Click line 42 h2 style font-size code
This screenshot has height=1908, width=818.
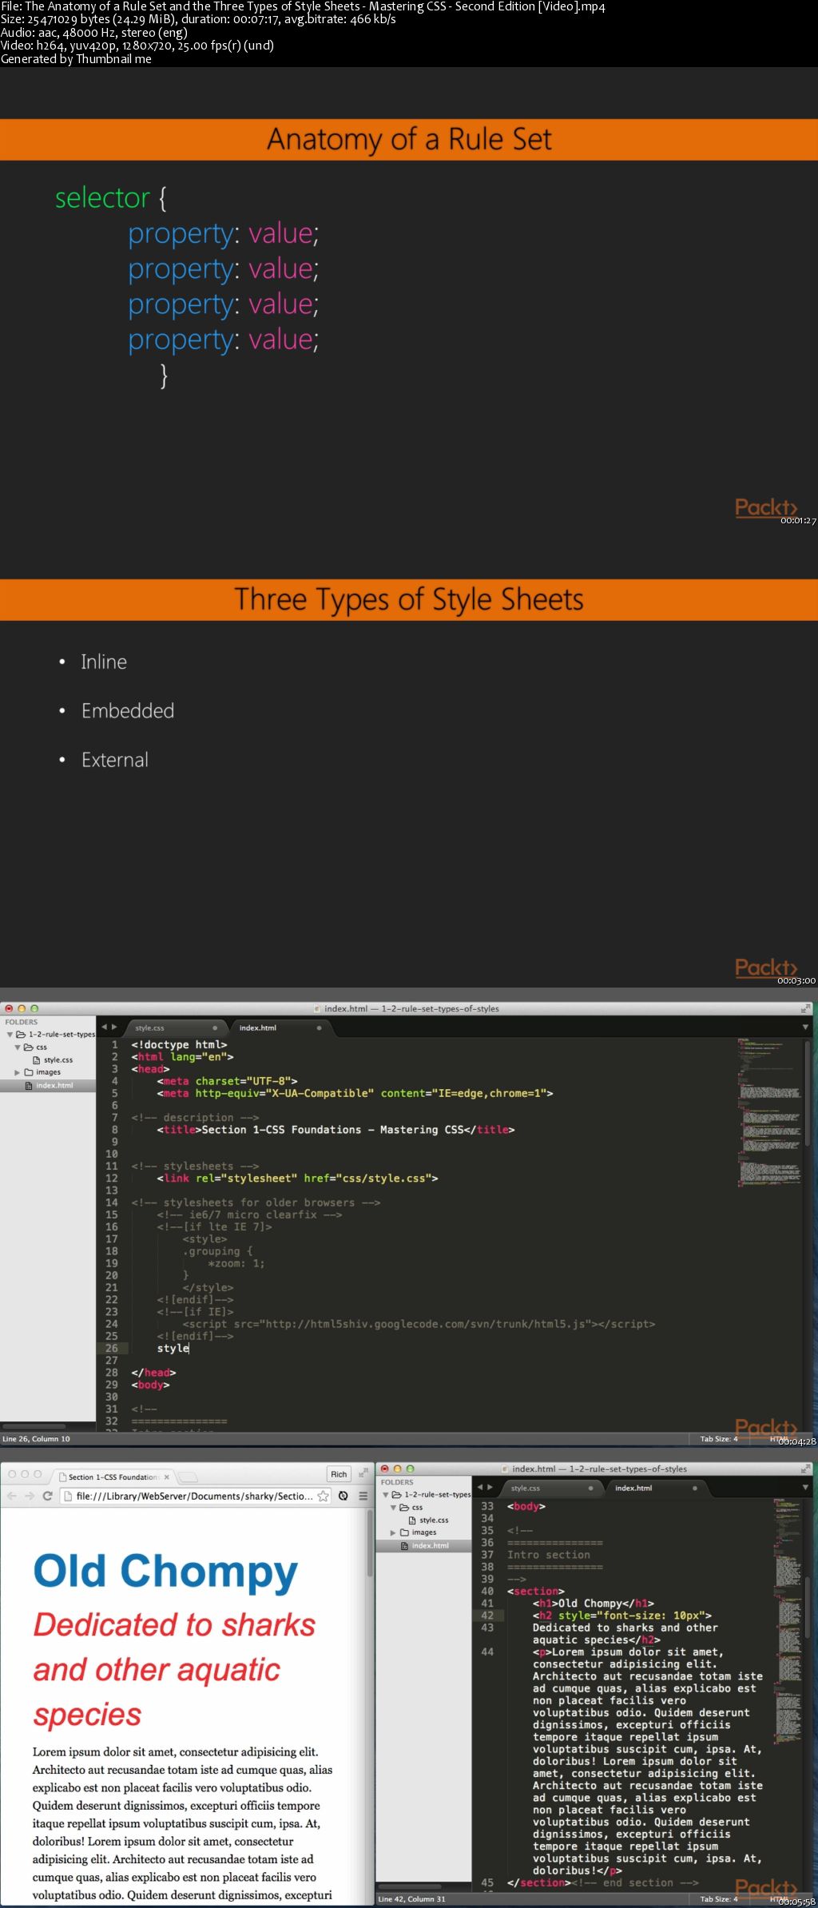coord(622,1616)
